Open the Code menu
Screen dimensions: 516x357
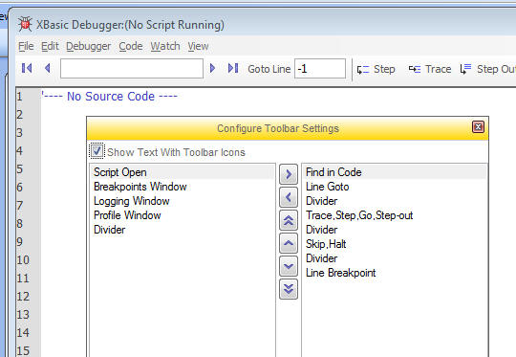click(131, 46)
